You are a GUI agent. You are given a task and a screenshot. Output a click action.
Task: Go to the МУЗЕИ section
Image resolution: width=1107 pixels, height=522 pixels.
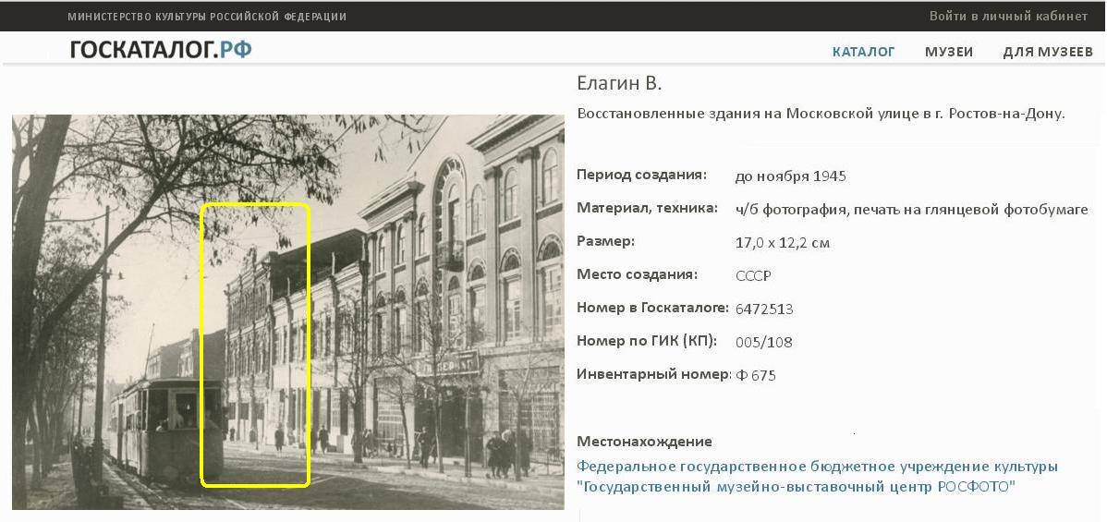949,52
